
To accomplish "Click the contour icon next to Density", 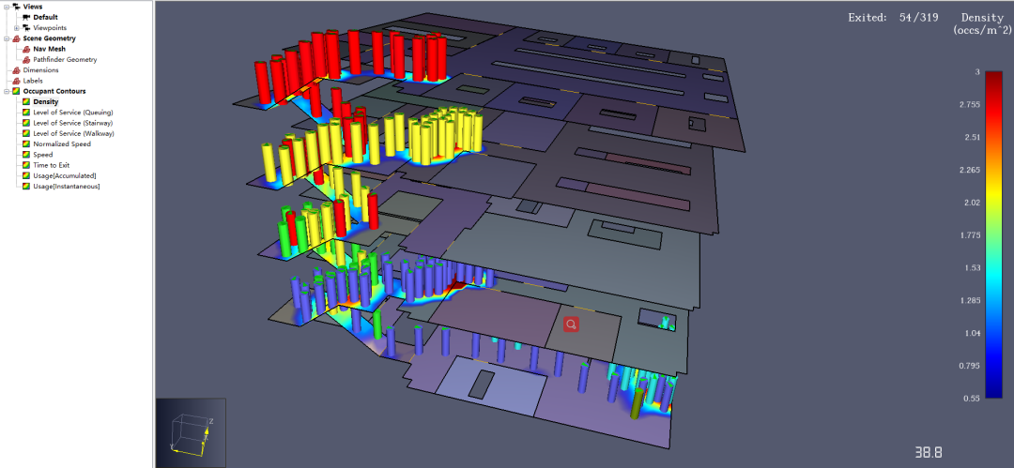I will pyautogui.click(x=26, y=101).
